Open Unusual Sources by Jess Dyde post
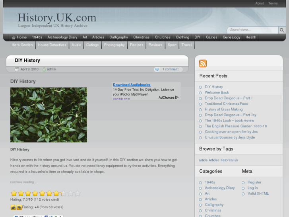 [230, 137]
